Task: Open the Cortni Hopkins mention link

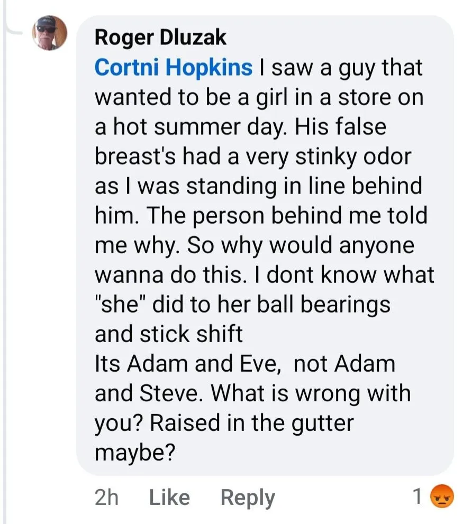Action: [174, 68]
